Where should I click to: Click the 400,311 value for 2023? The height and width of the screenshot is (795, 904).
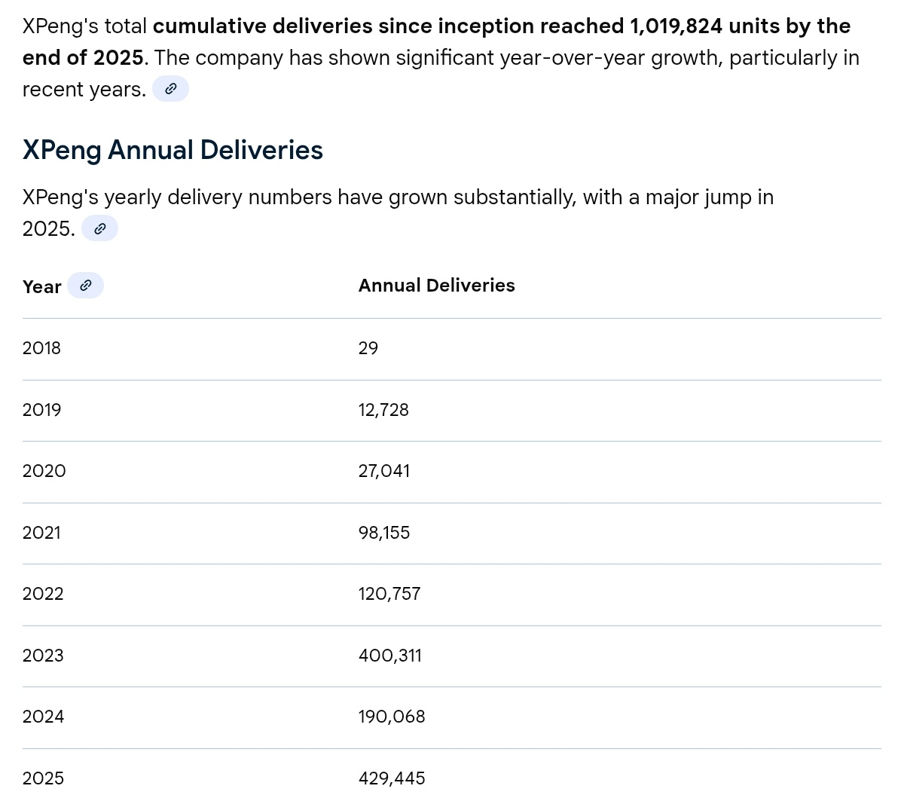(x=390, y=656)
